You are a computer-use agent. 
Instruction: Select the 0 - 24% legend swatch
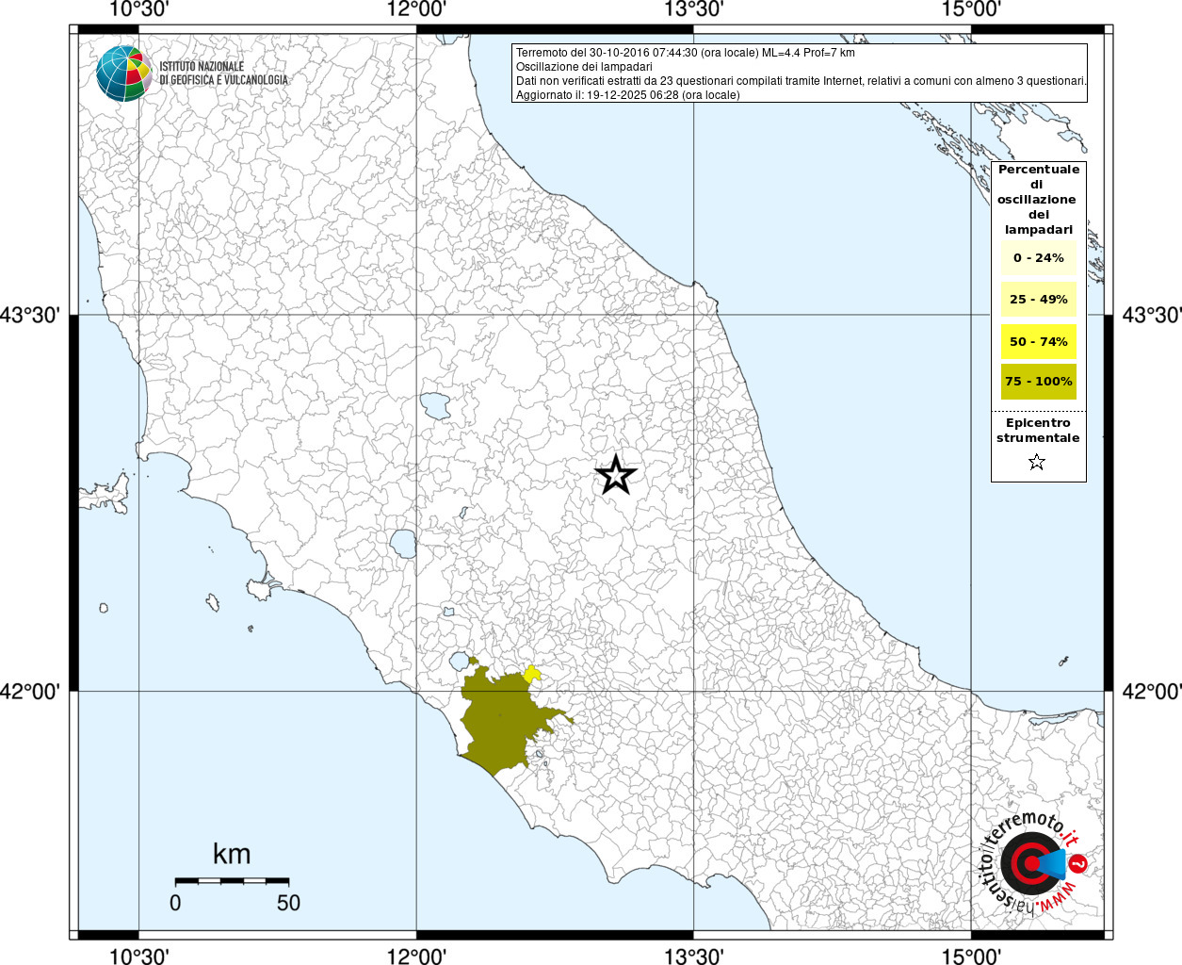1039,257
